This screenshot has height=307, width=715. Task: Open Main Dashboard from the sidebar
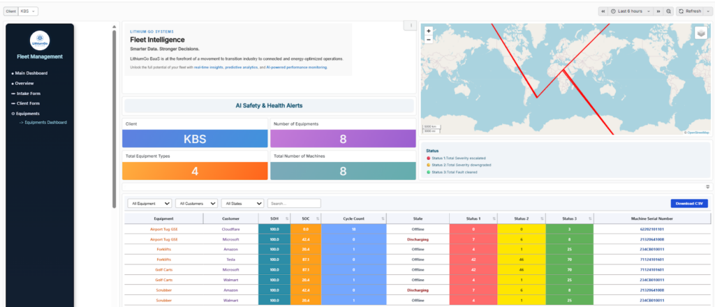[x=31, y=73]
